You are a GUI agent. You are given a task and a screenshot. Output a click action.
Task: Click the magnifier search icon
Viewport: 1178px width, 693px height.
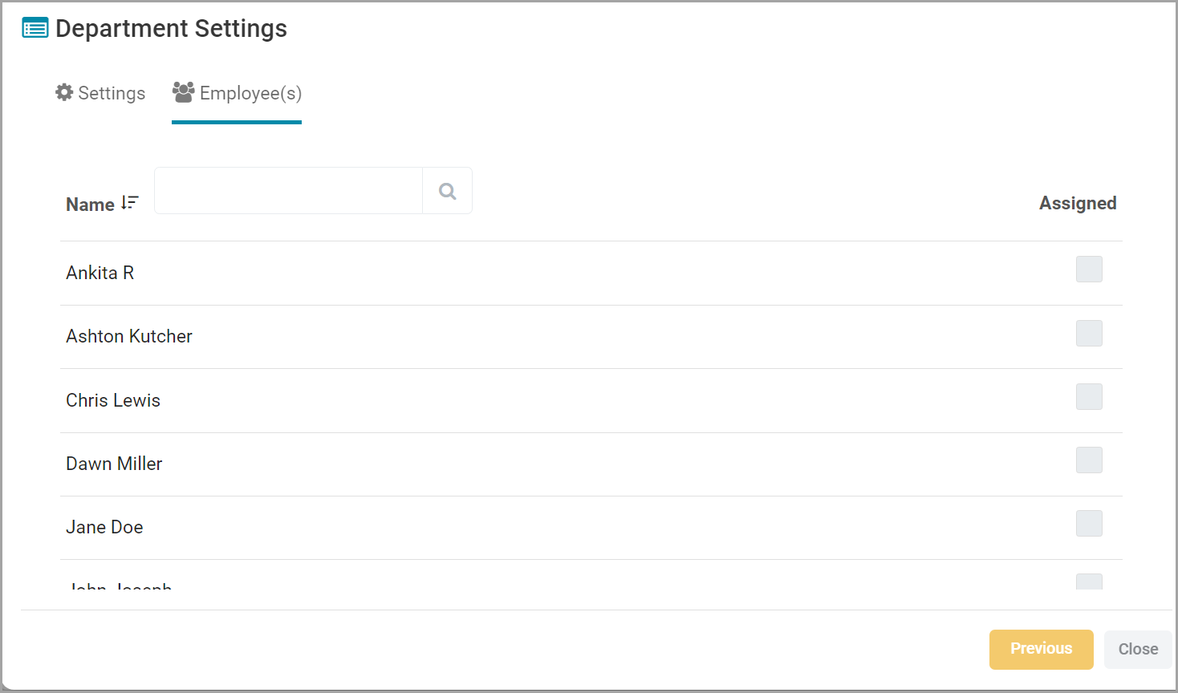(448, 191)
